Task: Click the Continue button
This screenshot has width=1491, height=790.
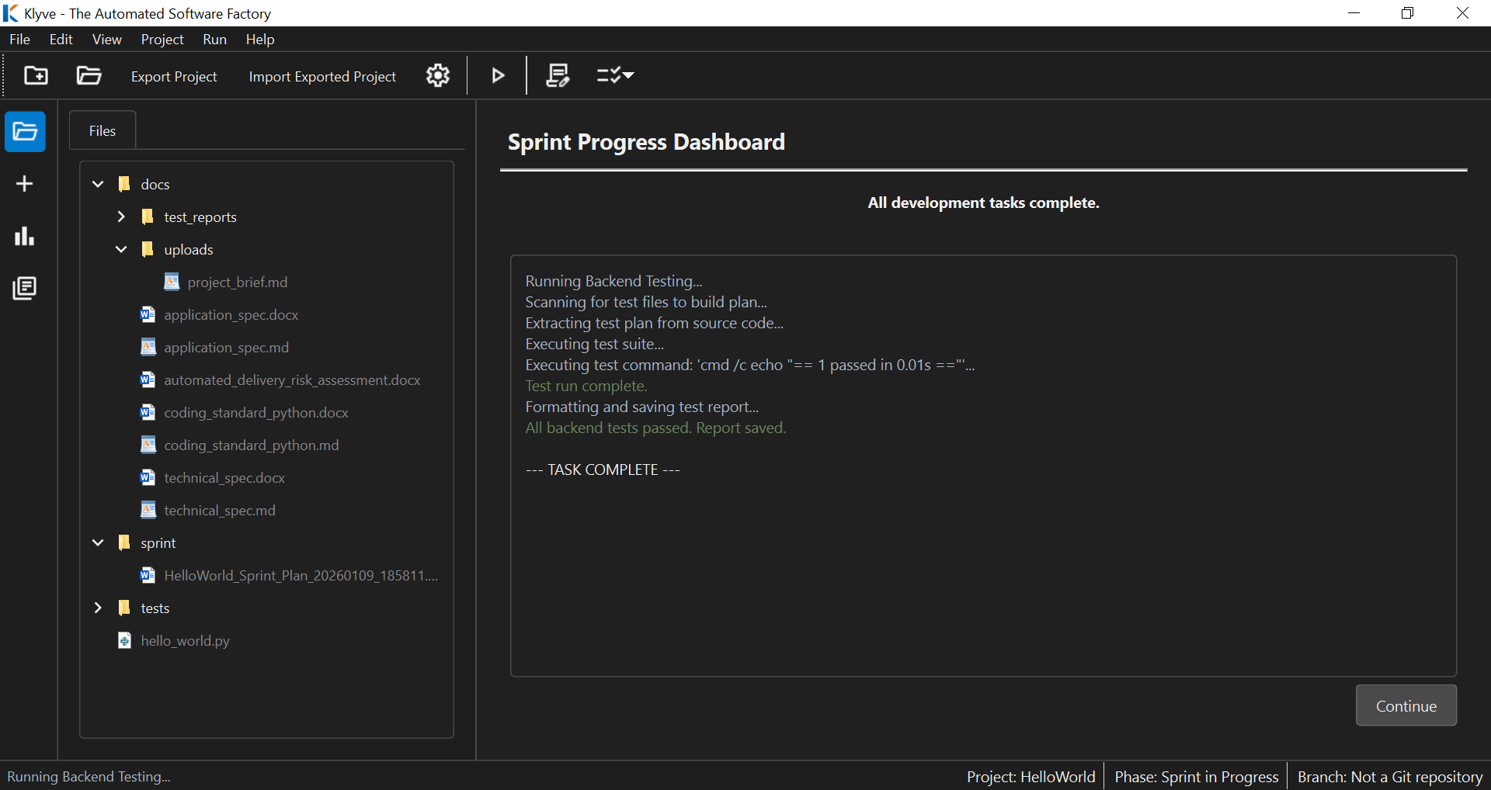Action: coord(1406,705)
